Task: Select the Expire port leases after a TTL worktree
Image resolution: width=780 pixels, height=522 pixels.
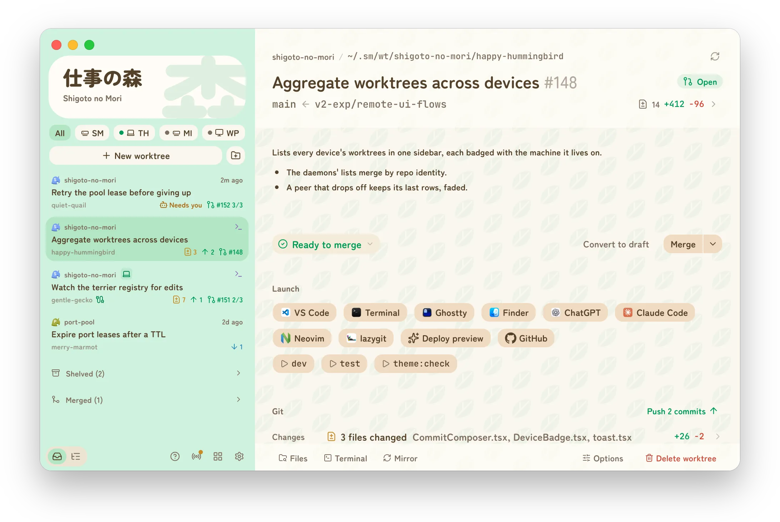Action: click(147, 334)
